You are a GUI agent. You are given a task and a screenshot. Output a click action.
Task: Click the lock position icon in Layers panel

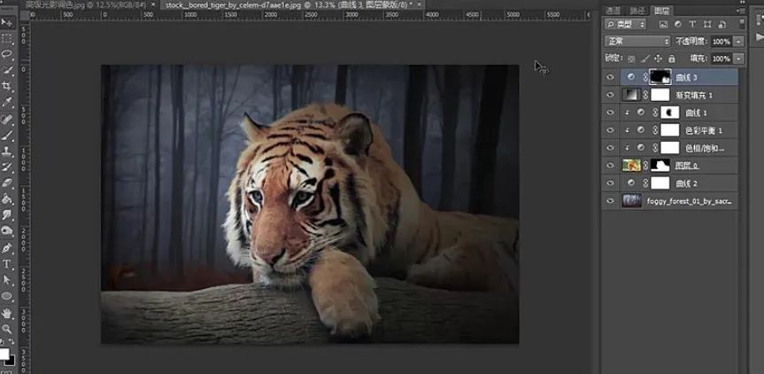coord(658,58)
